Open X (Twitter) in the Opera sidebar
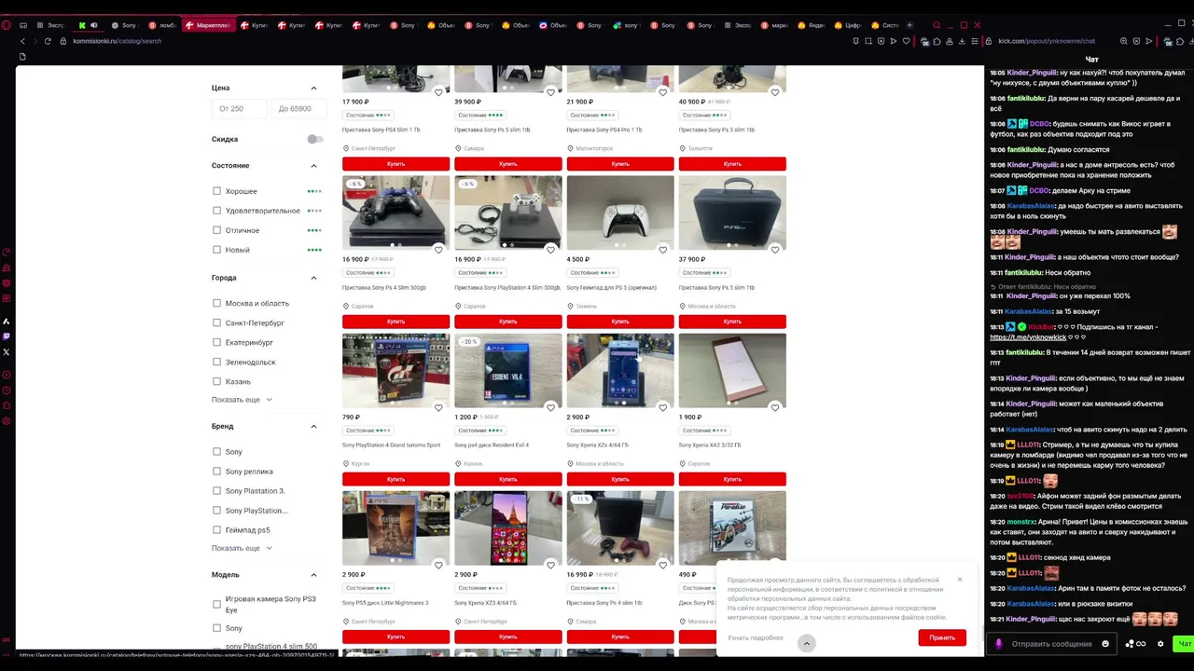Viewport: 1194px width, 671px height. coord(7,351)
